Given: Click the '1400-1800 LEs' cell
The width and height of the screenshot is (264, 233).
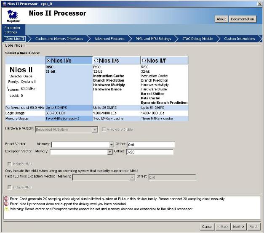Looking at the screenshot, I should tap(165, 113).
